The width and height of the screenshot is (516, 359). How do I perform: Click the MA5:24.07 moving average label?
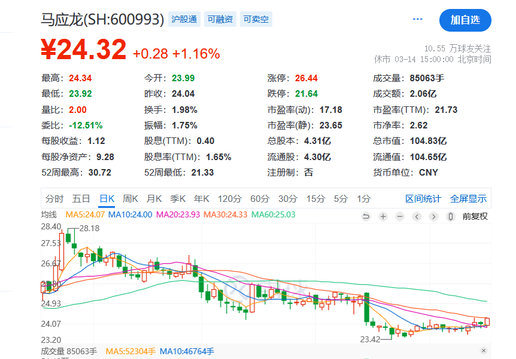coord(85,215)
